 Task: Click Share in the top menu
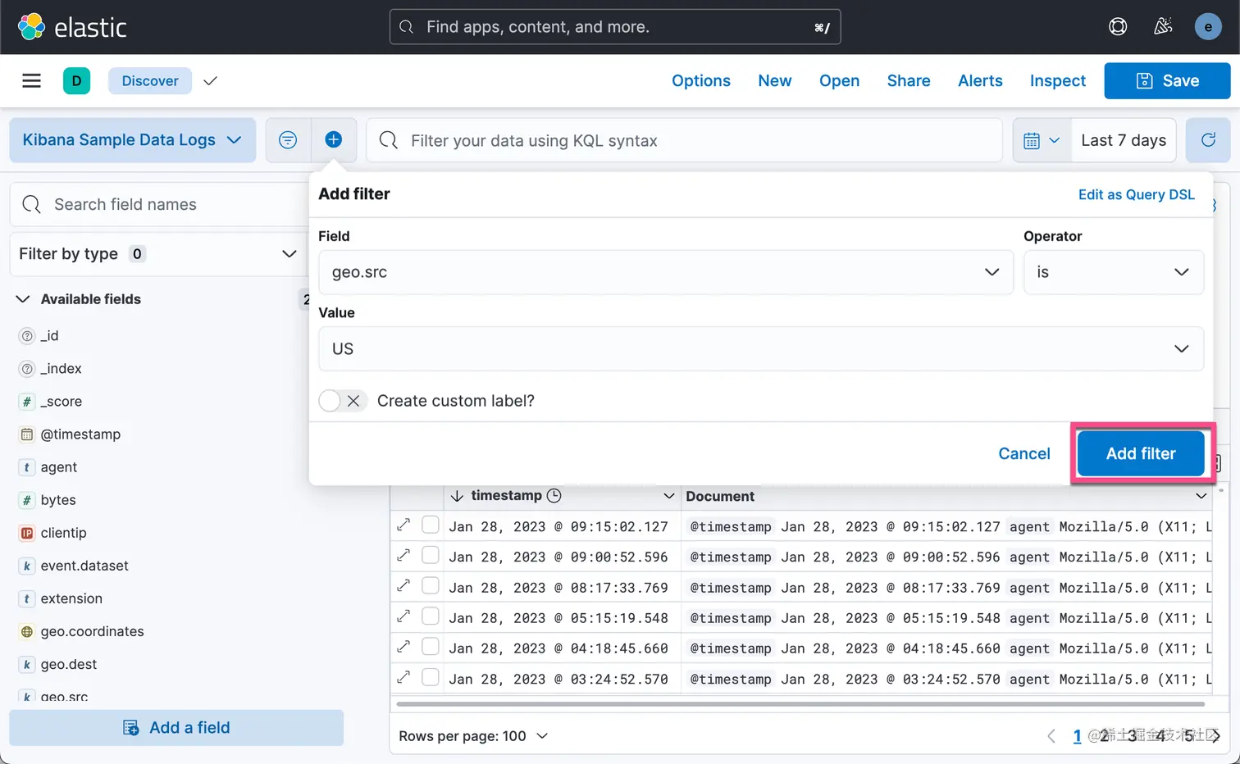[x=909, y=80]
